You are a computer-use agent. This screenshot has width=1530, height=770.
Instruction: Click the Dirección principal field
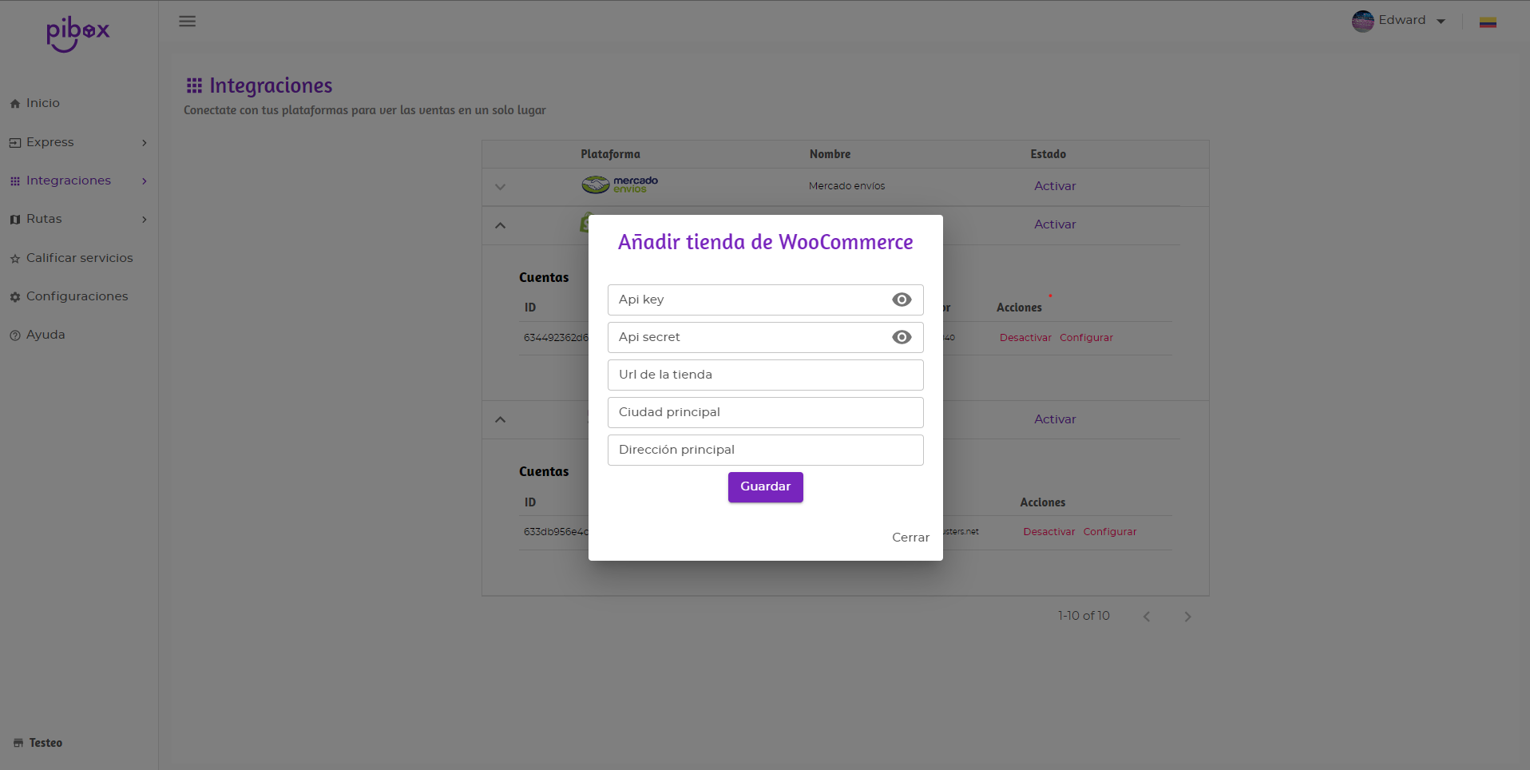pos(765,450)
